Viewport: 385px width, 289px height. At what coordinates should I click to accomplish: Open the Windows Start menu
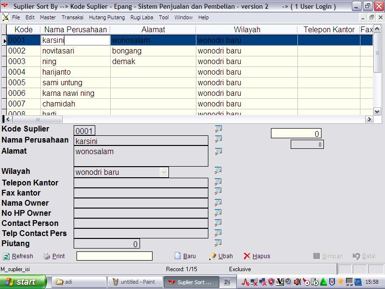point(24,282)
